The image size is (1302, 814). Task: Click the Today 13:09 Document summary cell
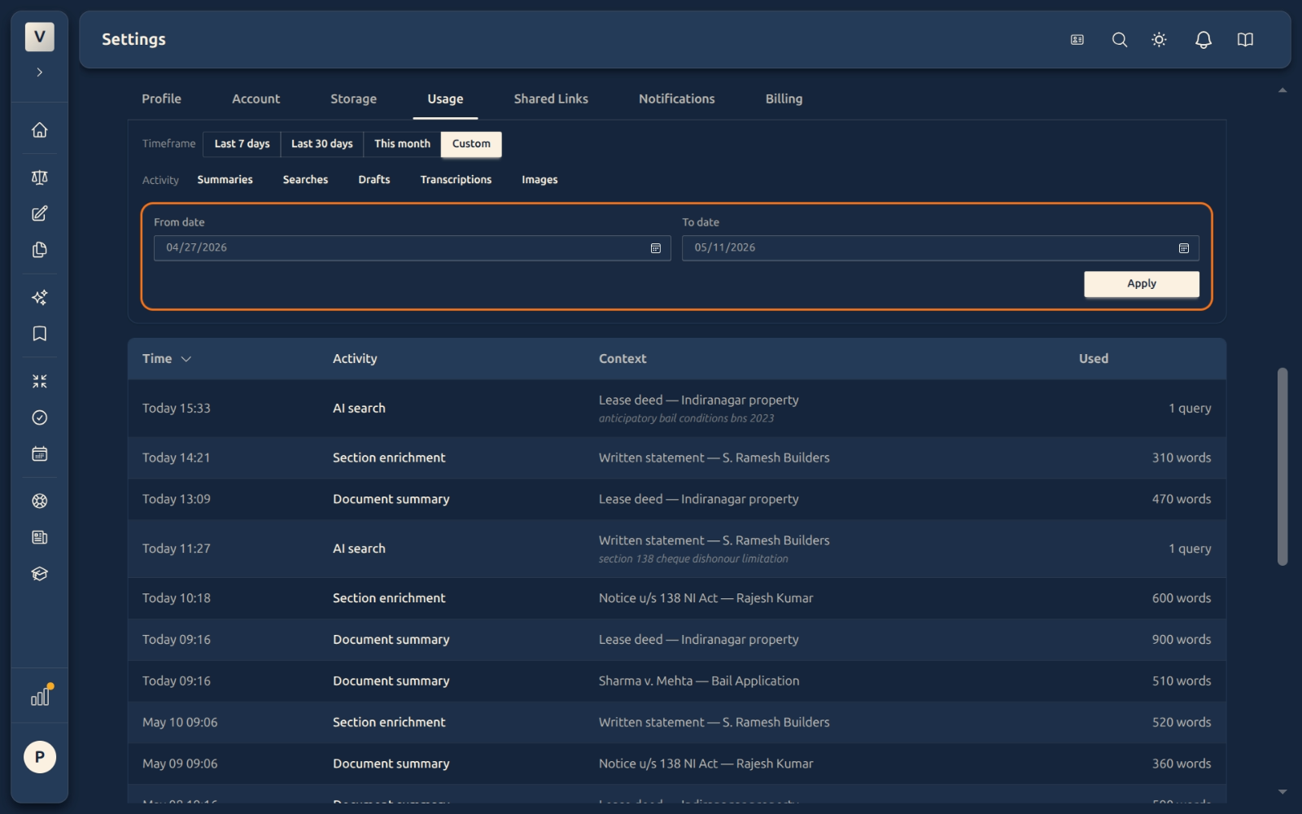[x=391, y=500]
